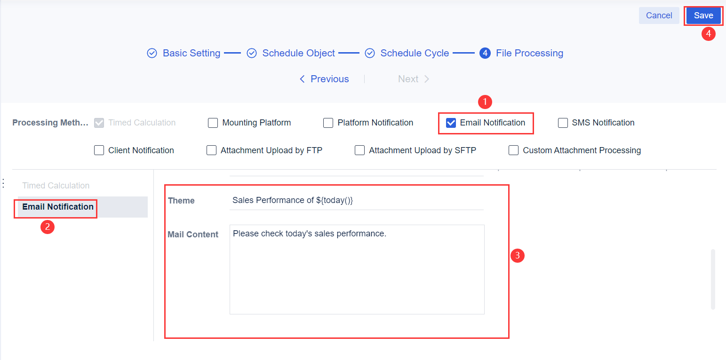Click the Theme input containing Sales Performance text

(x=356, y=200)
